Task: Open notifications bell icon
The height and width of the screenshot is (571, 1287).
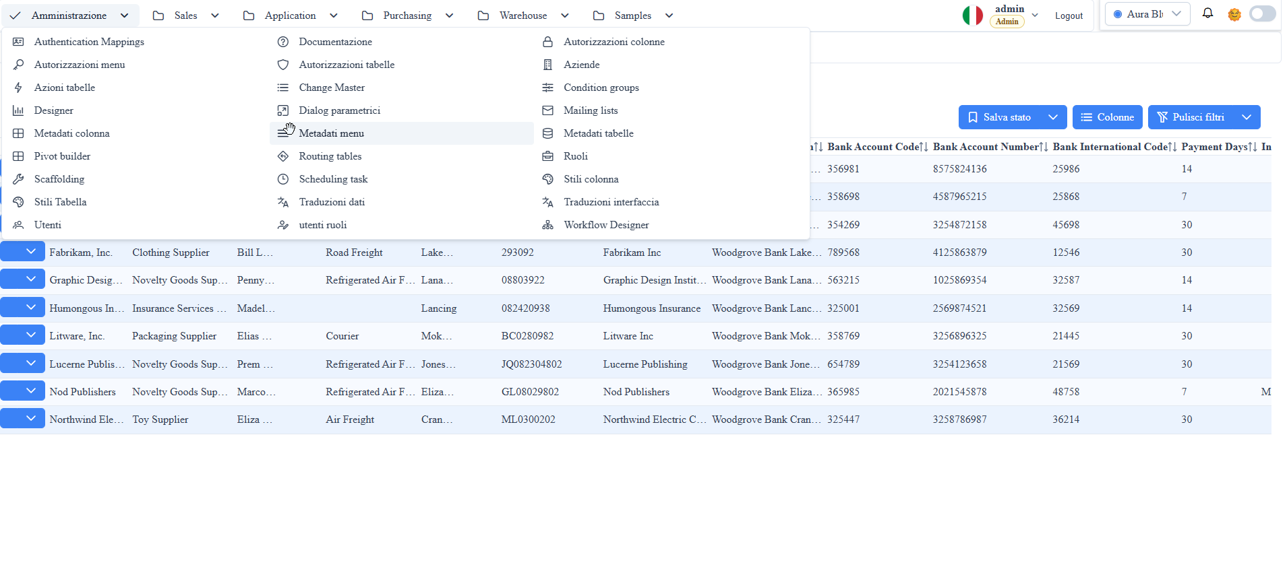Action: 1207,13
